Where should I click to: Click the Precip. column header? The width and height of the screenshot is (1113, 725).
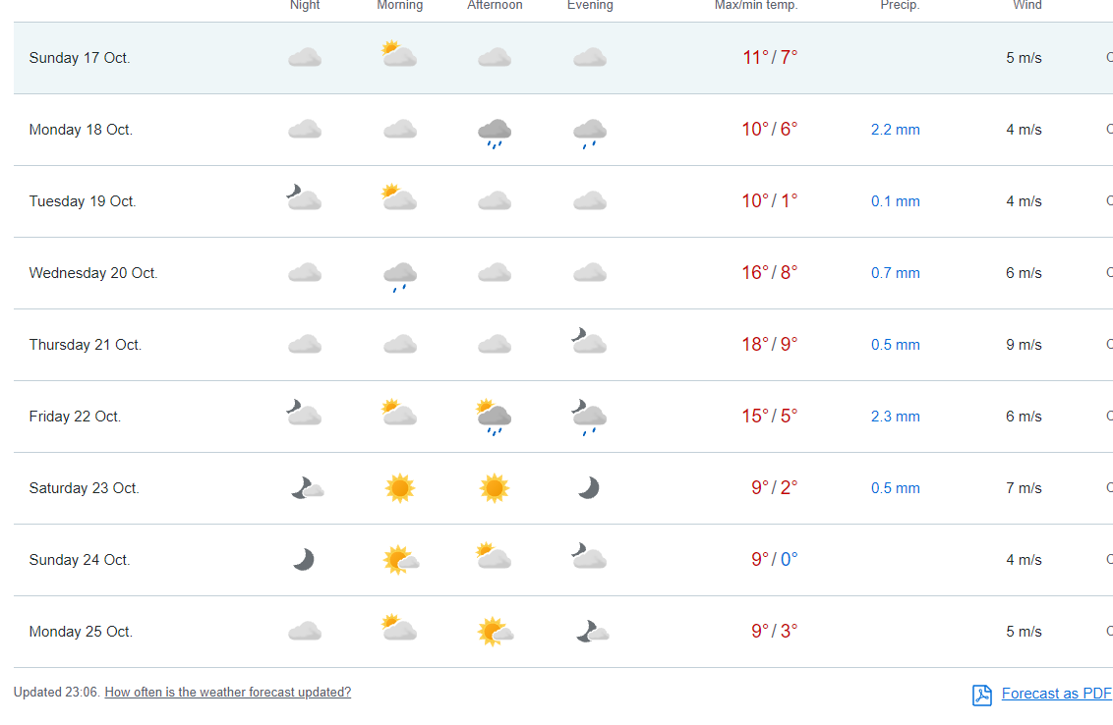899,6
